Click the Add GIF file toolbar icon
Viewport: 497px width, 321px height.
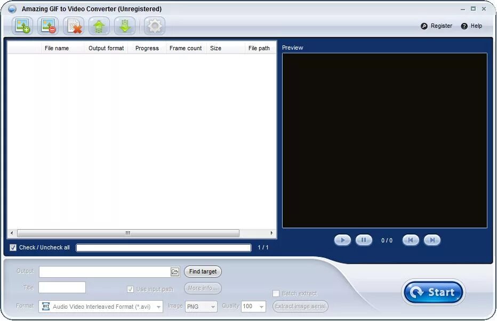tap(22, 26)
